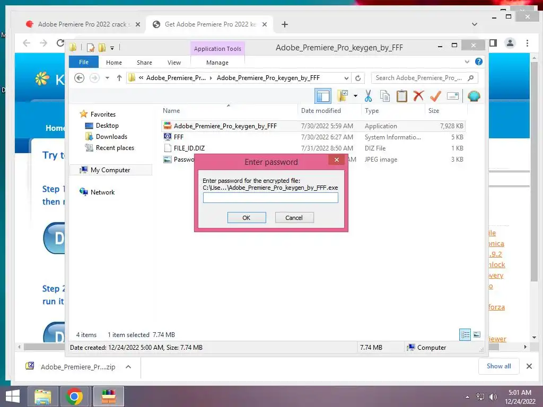Image resolution: width=543 pixels, height=407 pixels.
Task: Click the orange checkmark Properties icon
Action: pyautogui.click(x=435, y=96)
